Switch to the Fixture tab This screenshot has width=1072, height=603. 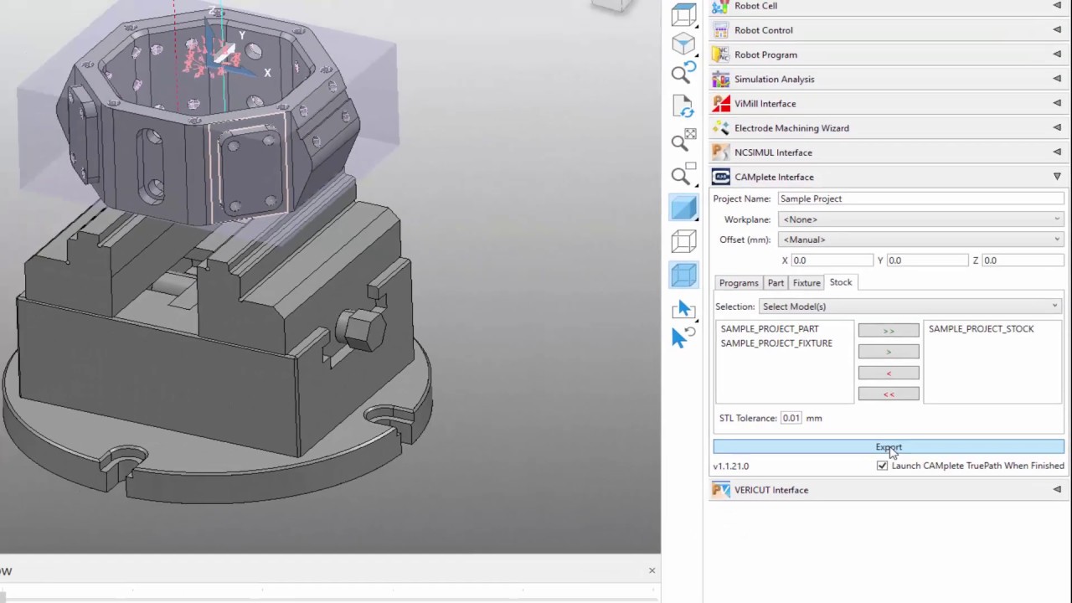[x=807, y=283]
